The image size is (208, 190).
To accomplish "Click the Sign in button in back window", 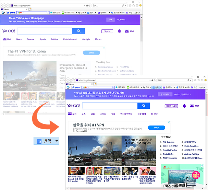I will tap(107, 31).
